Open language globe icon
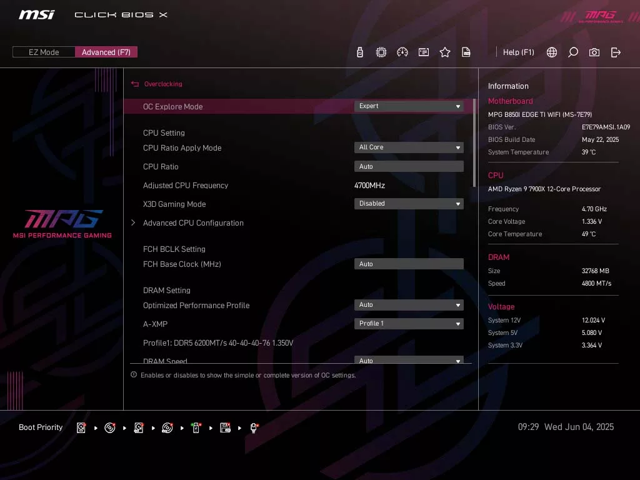The width and height of the screenshot is (640, 480). point(552,52)
